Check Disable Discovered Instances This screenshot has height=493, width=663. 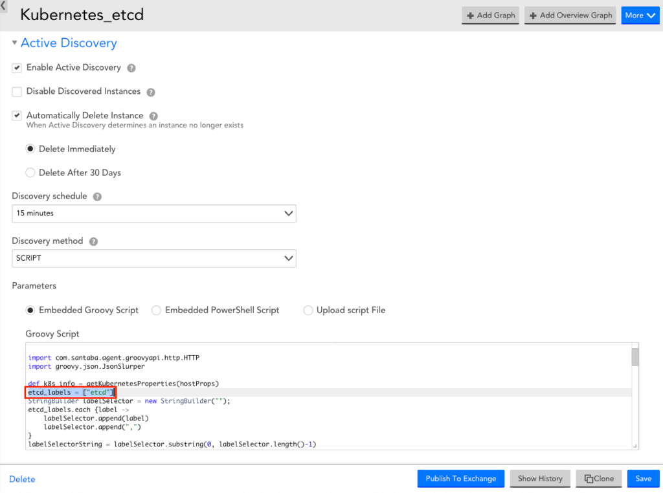[x=16, y=91]
